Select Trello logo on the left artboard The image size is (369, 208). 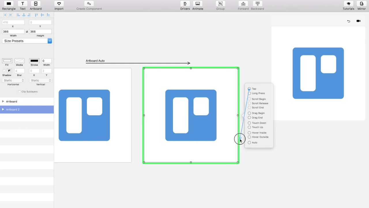click(84, 115)
